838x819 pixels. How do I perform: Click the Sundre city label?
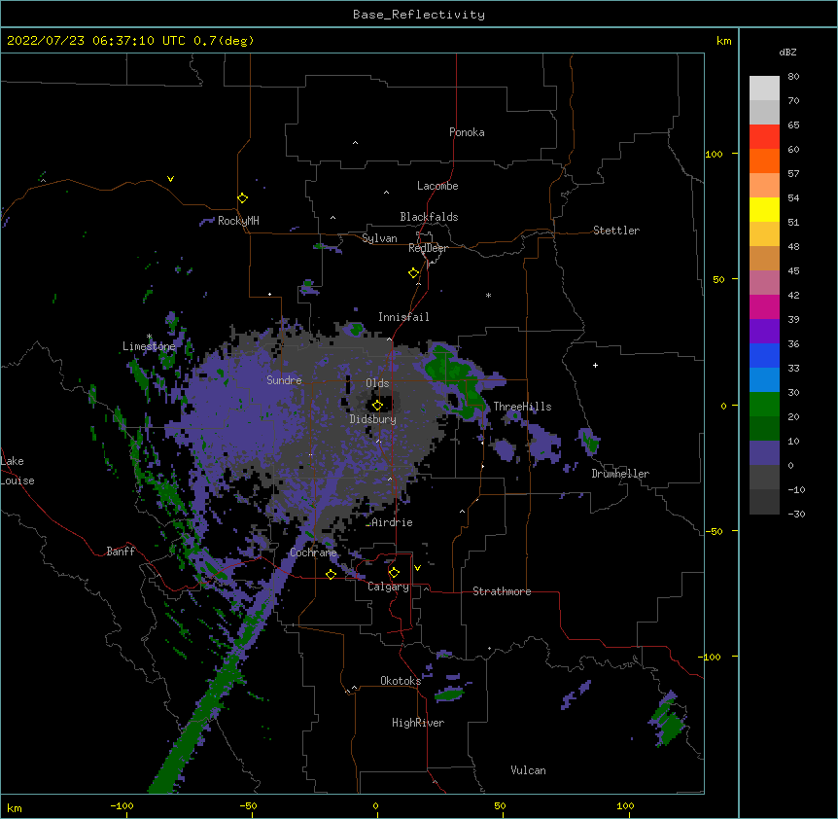click(x=284, y=380)
